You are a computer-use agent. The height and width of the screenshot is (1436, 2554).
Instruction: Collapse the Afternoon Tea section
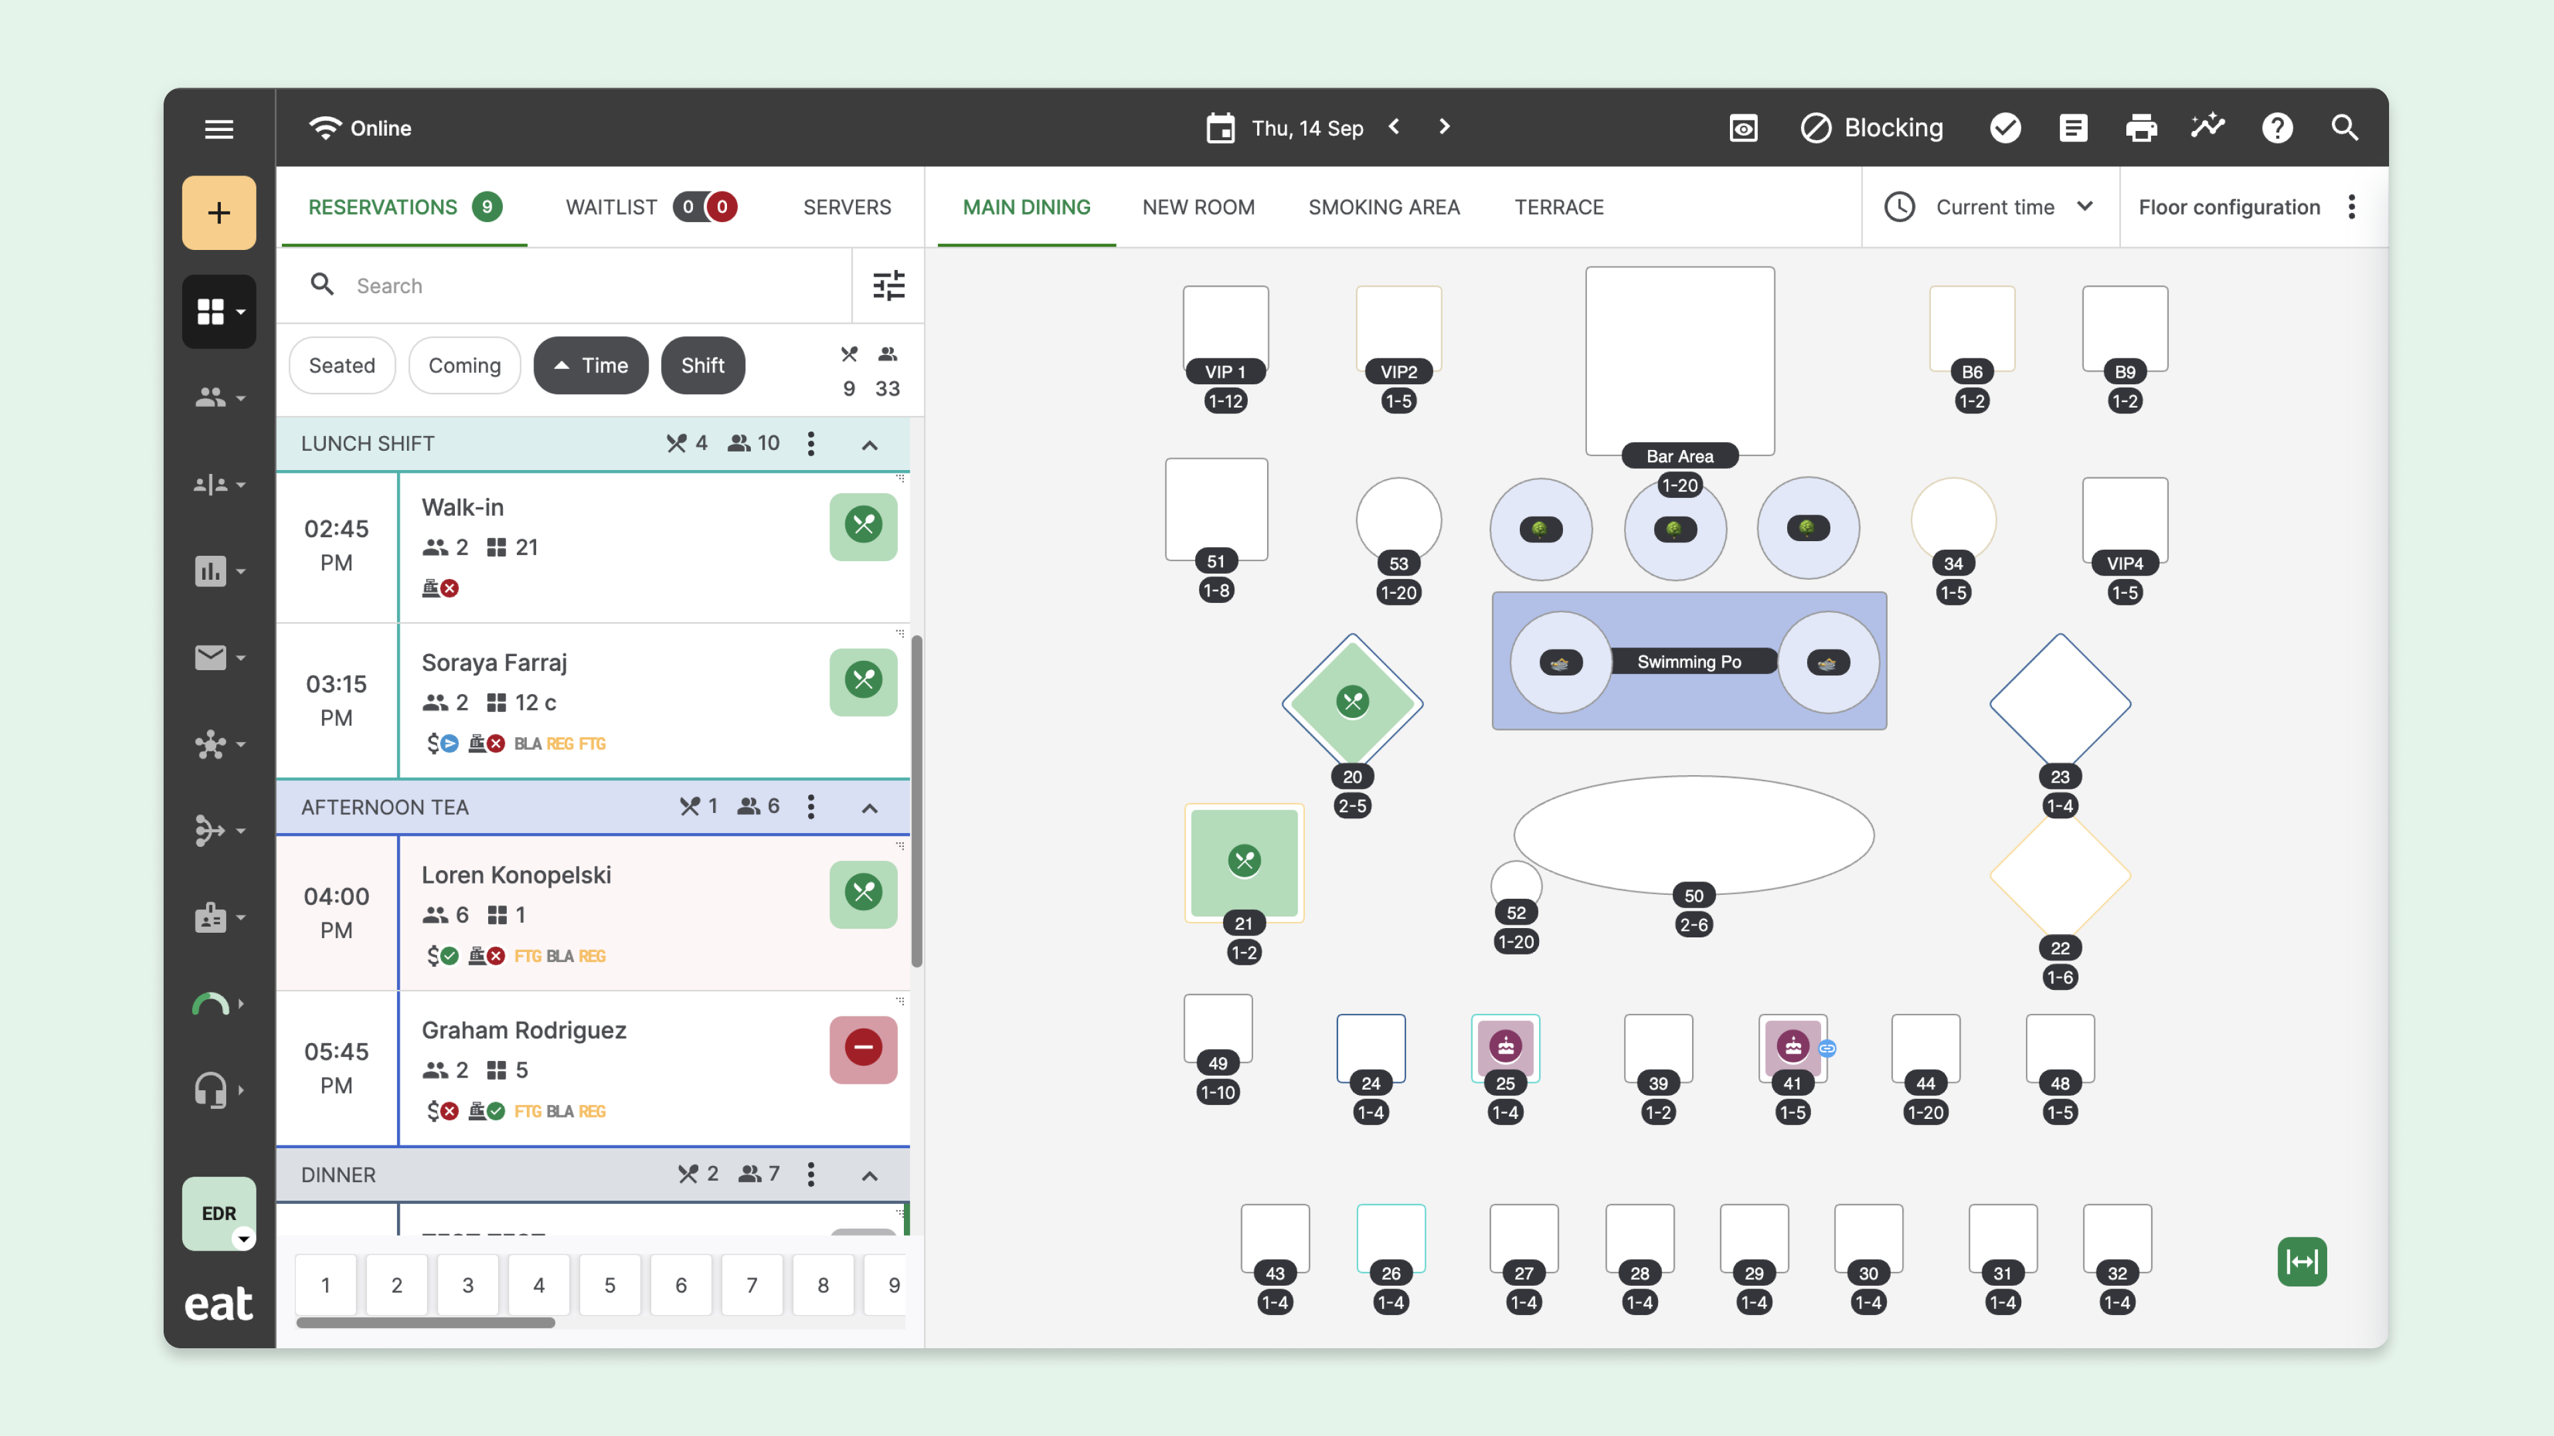pyautogui.click(x=869, y=808)
